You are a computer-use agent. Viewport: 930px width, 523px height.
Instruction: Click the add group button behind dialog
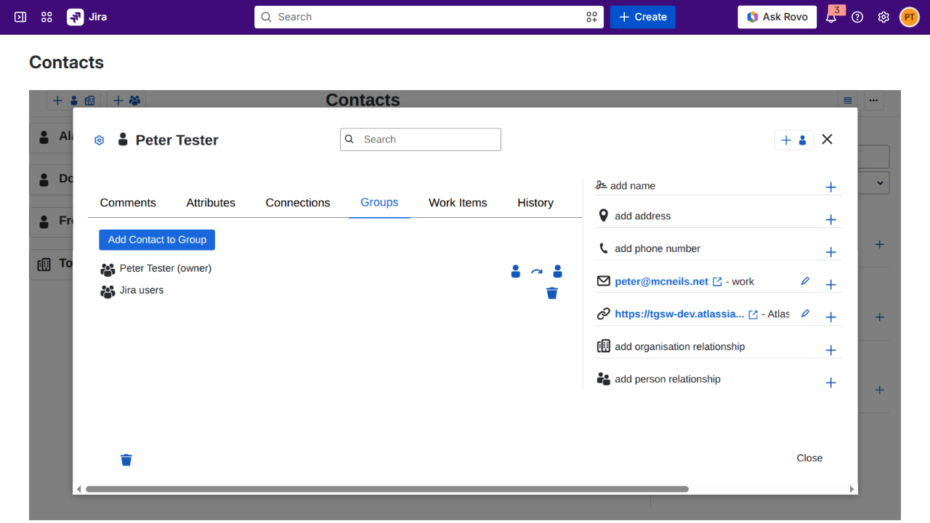(x=126, y=100)
